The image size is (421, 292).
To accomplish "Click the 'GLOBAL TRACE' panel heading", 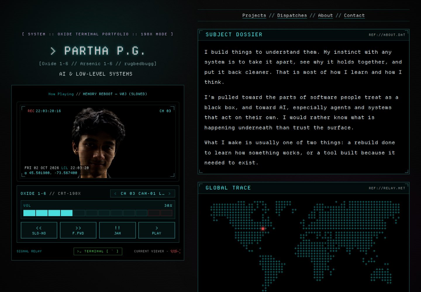I will coord(228,188).
